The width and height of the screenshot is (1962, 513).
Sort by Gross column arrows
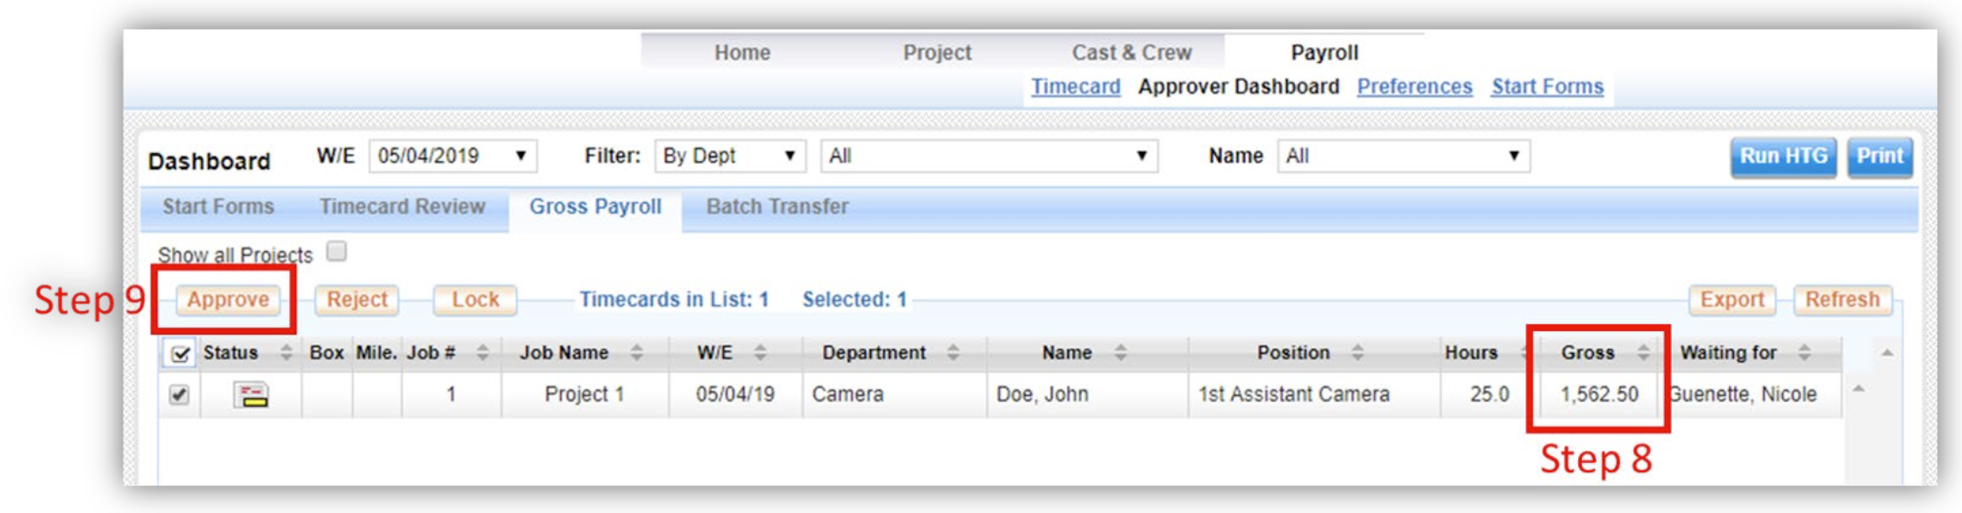[1643, 352]
